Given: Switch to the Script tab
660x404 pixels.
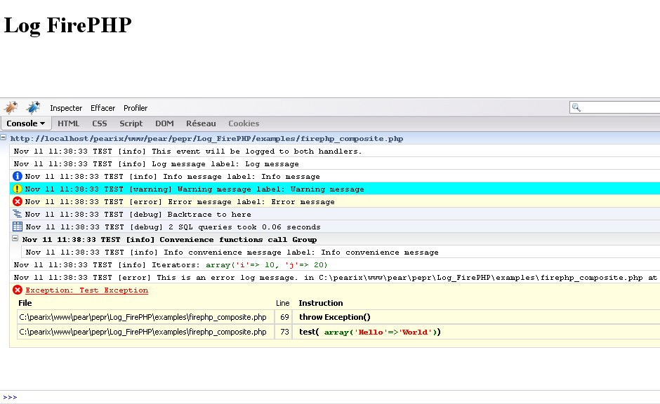Looking at the screenshot, I should tap(131, 123).
